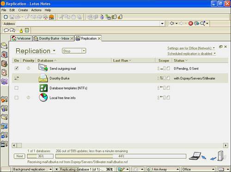Toggle high priority for Local free time info
This screenshot has height=172, width=231.
pyautogui.click(x=28, y=97)
